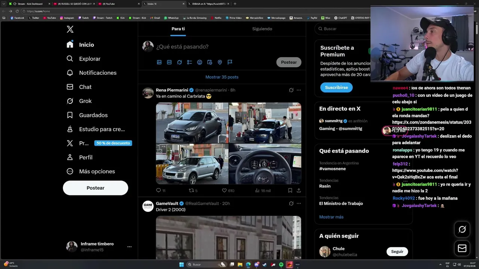Screen dimensions: 479x269
Task: Click Grok icon on Rena Piermarini's post
Action: point(291,90)
